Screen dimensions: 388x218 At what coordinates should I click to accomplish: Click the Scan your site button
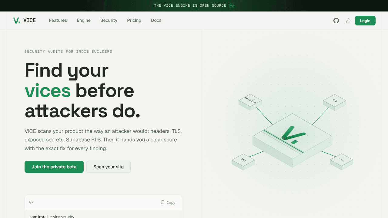coord(109,167)
